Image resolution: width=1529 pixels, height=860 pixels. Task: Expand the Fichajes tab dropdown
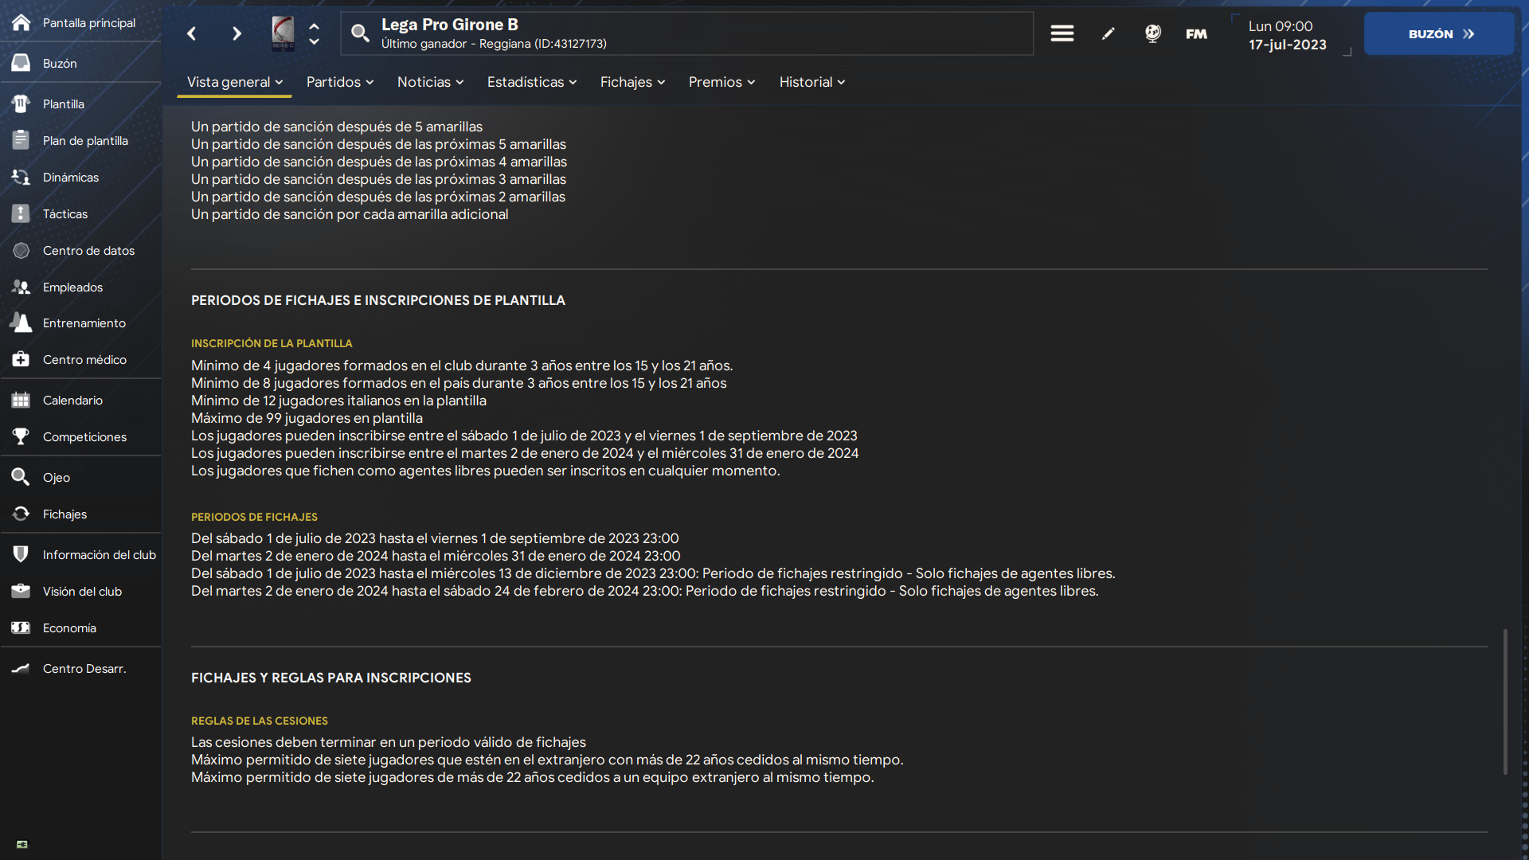pyautogui.click(x=633, y=82)
